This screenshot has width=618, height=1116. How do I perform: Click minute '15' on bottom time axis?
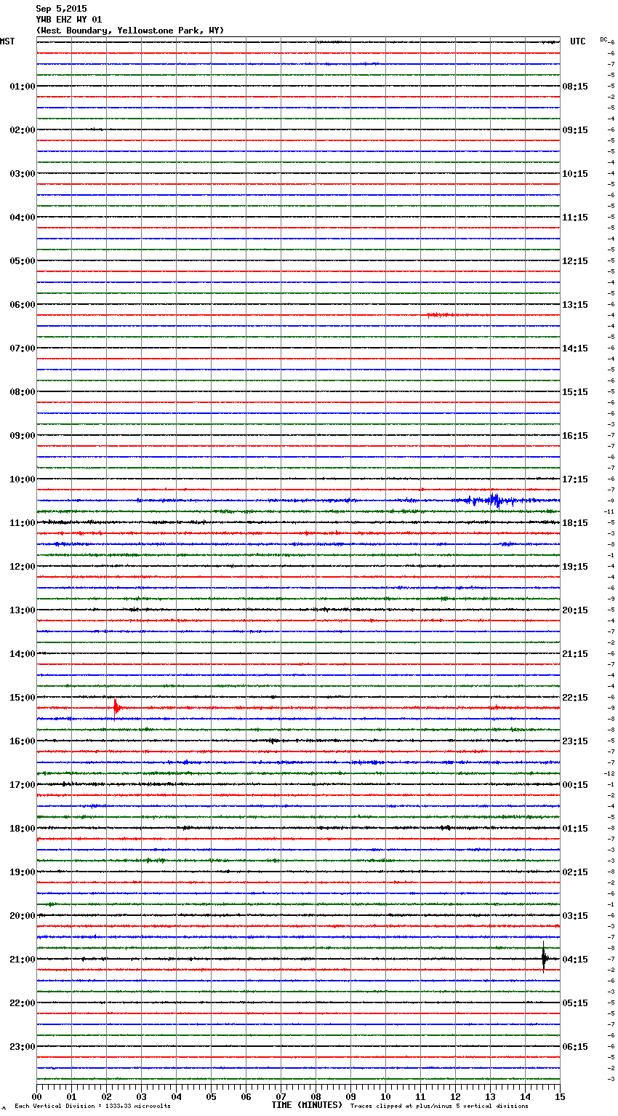click(560, 1096)
